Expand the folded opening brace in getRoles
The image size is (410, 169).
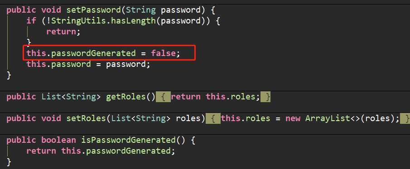(163, 97)
